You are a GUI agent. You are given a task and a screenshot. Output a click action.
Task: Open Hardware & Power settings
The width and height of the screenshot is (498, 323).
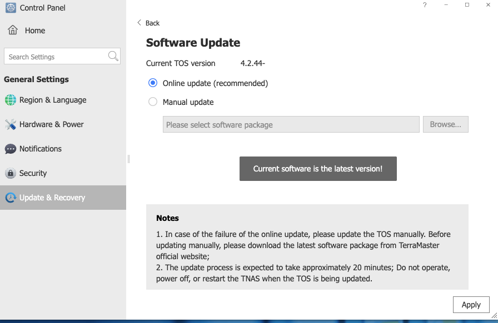(63, 124)
